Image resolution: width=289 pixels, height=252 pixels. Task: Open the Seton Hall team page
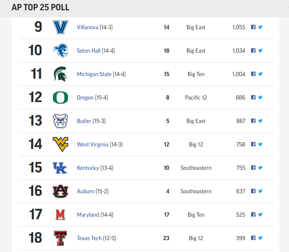pyautogui.click(x=89, y=51)
